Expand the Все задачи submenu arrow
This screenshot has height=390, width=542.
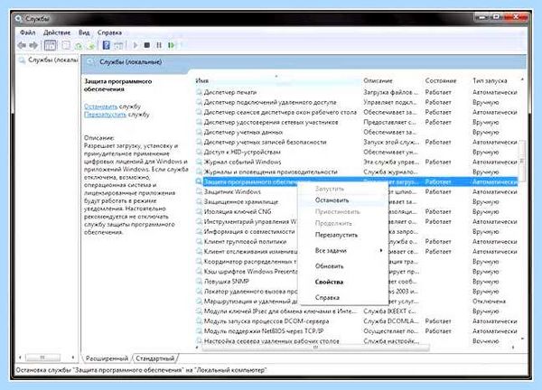tap(381, 250)
